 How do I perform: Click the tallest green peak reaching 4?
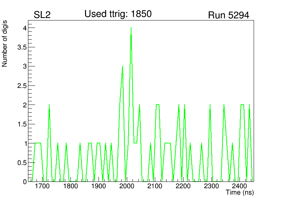click(131, 28)
